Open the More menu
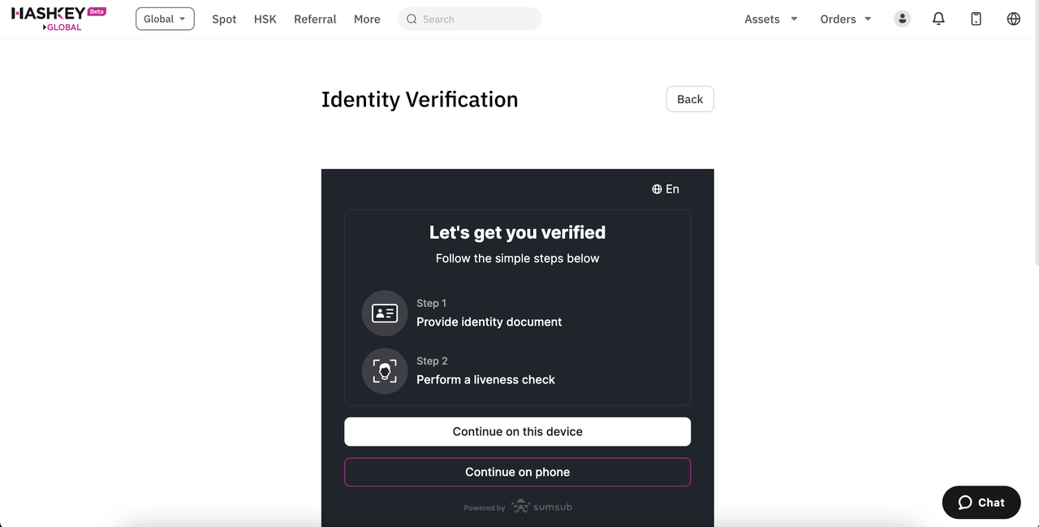1039x527 pixels. coord(367,19)
